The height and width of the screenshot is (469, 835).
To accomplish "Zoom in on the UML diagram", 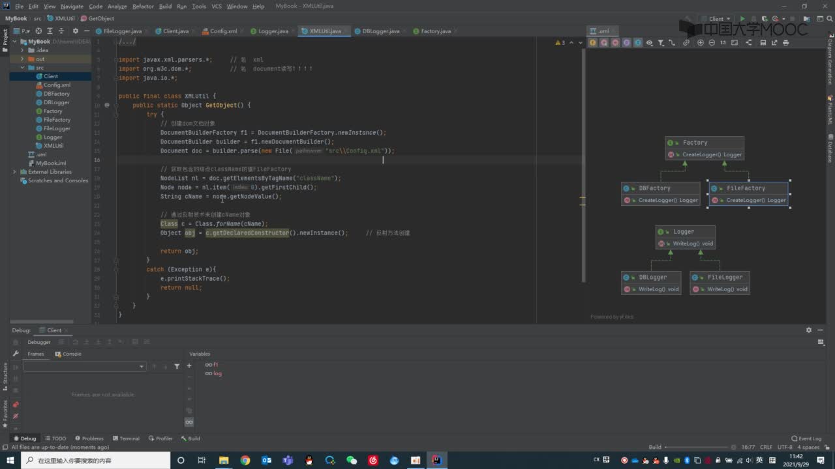I will click(701, 42).
